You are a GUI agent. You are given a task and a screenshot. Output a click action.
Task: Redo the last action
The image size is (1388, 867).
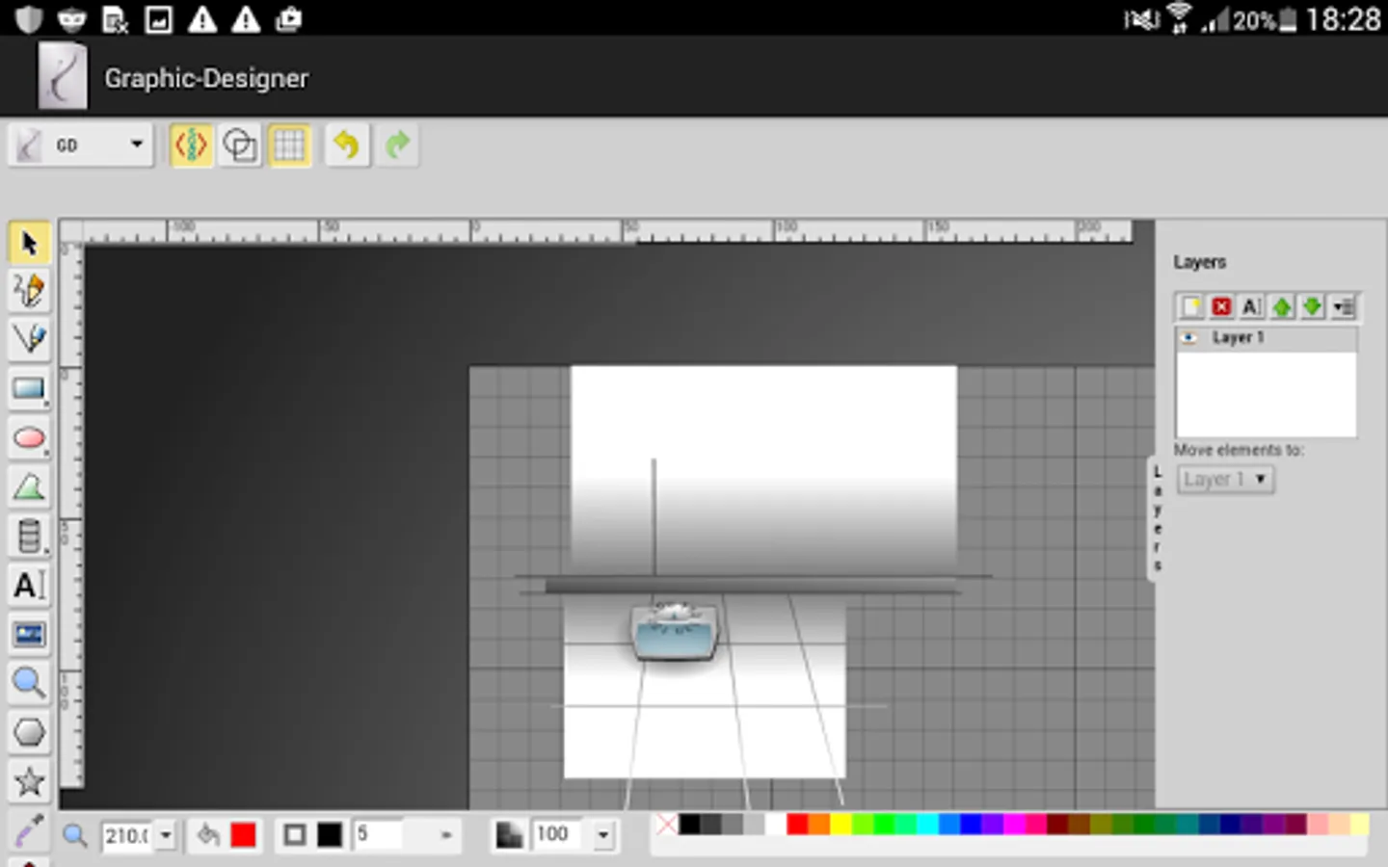coord(397,145)
